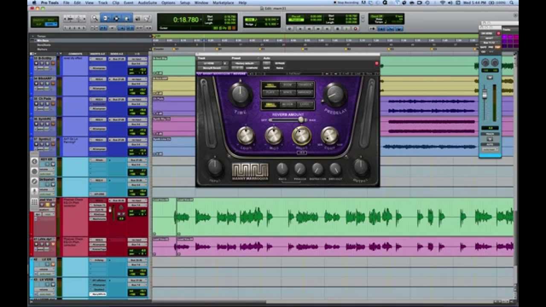
Task: Click the transport Fast Forward button
Action: coord(319,29)
